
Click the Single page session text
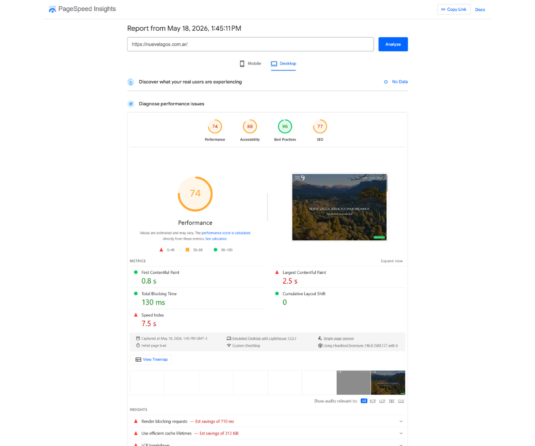tap(339, 339)
